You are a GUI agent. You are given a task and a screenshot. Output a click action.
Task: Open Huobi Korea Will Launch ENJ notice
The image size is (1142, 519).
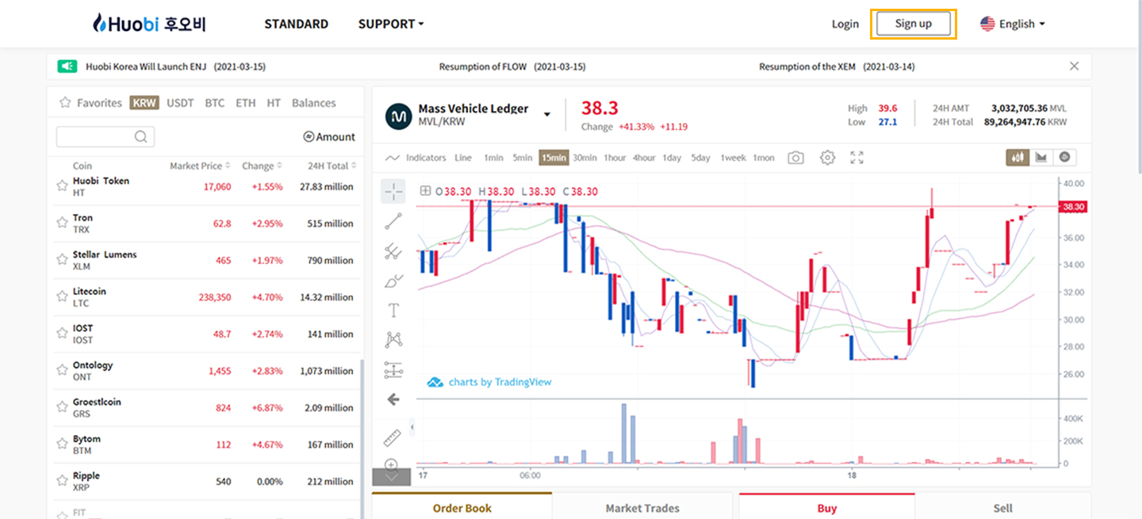tap(175, 67)
